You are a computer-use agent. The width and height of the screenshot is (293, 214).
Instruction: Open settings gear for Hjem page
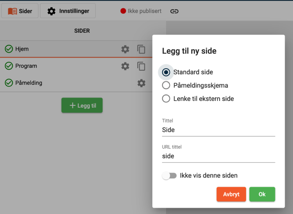coord(125,49)
